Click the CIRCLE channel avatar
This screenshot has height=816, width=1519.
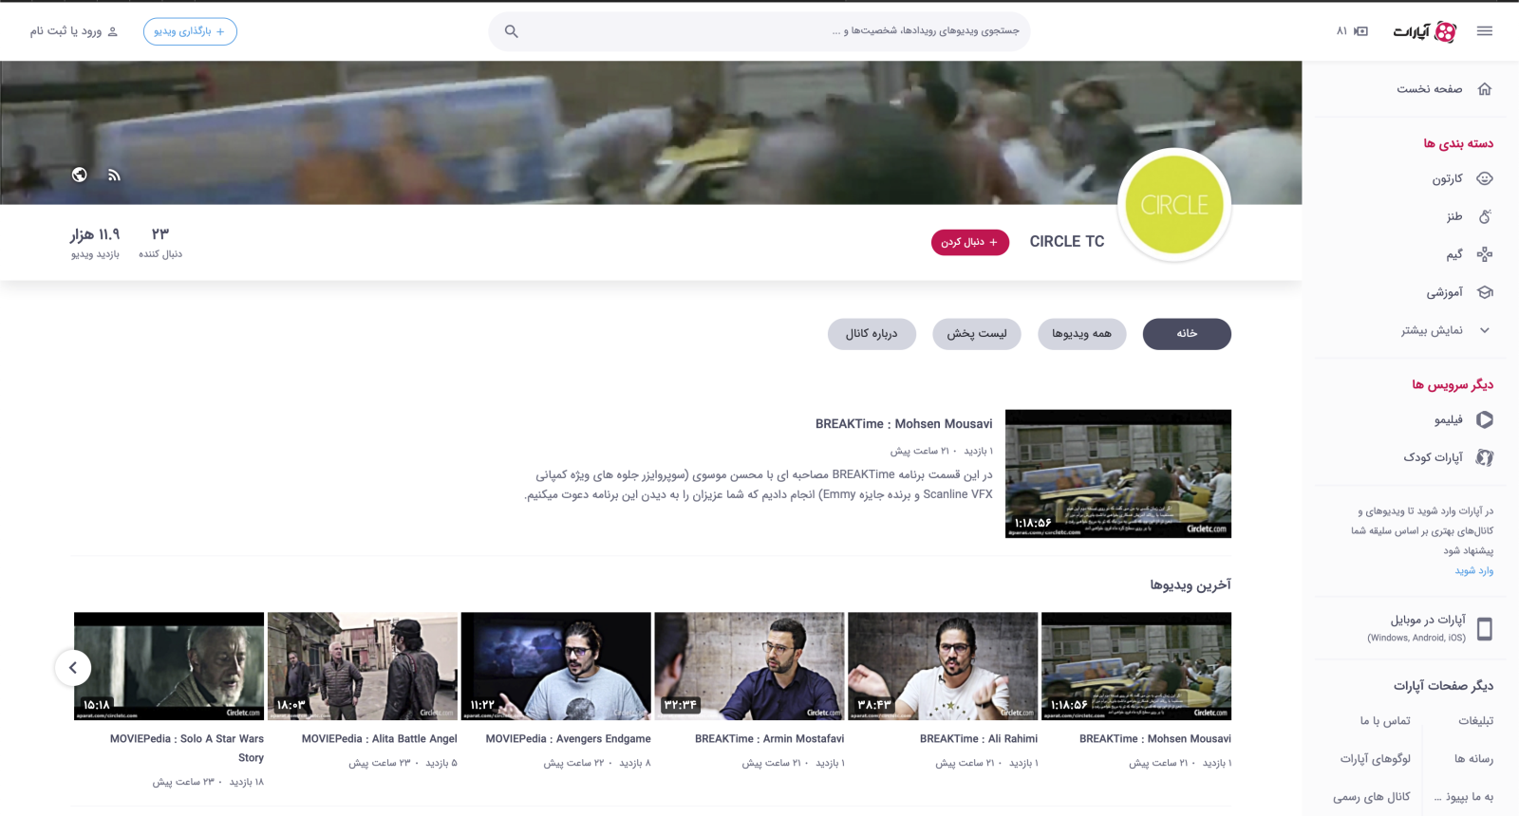pyautogui.click(x=1174, y=205)
